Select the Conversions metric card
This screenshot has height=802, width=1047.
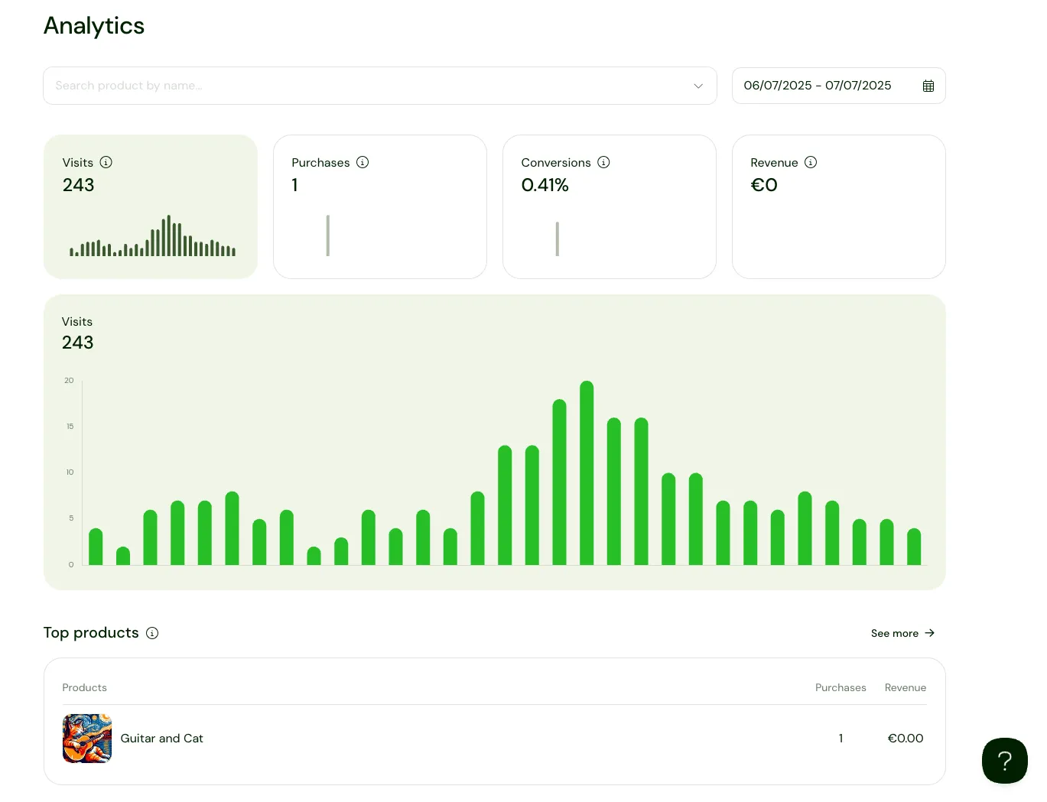[610, 206]
